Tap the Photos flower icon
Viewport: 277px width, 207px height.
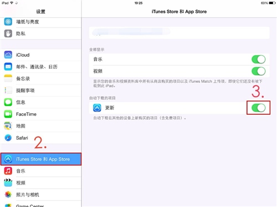[8, 194]
